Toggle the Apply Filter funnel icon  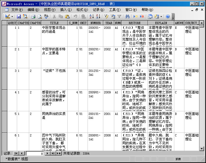(x=119, y=16)
